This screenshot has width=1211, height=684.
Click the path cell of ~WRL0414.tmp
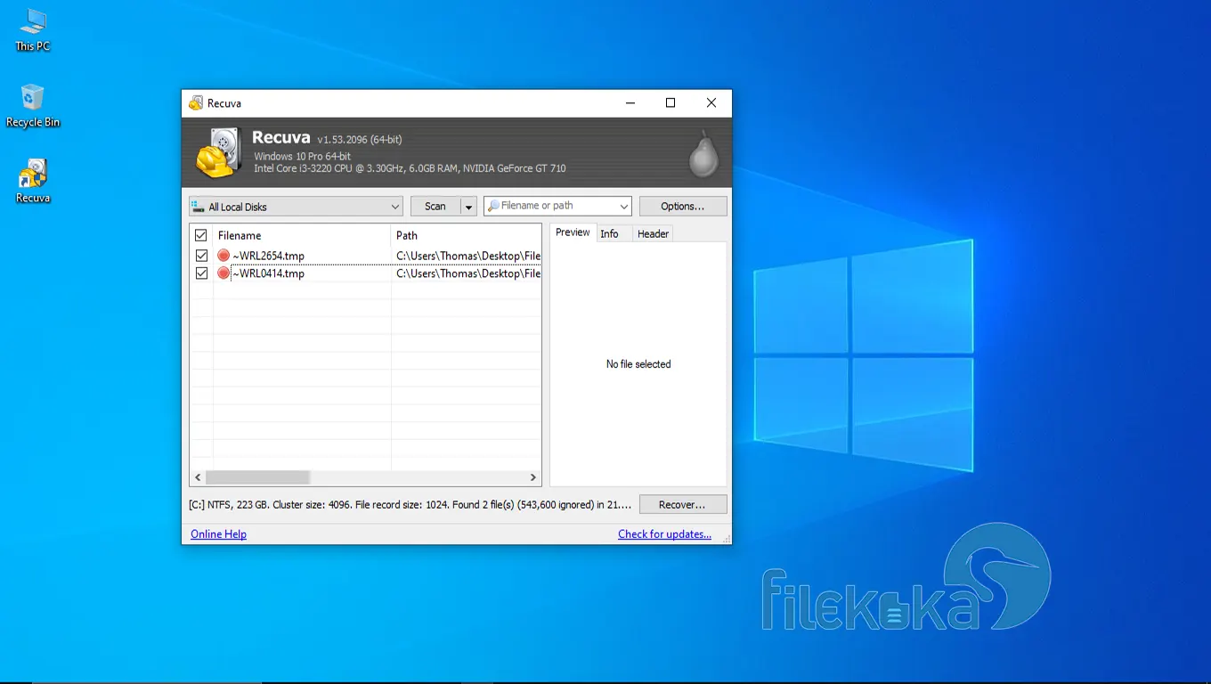click(468, 273)
